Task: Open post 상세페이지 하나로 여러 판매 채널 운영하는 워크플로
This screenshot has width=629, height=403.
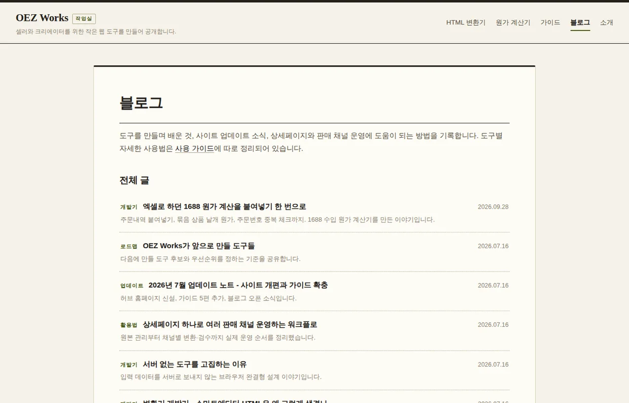Action: coord(230,324)
